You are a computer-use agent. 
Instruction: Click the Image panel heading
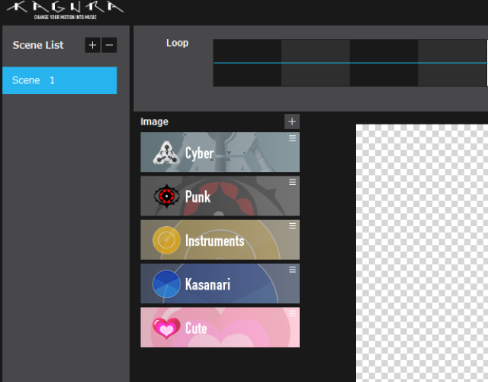pyautogui.click(x=154, y=121)
